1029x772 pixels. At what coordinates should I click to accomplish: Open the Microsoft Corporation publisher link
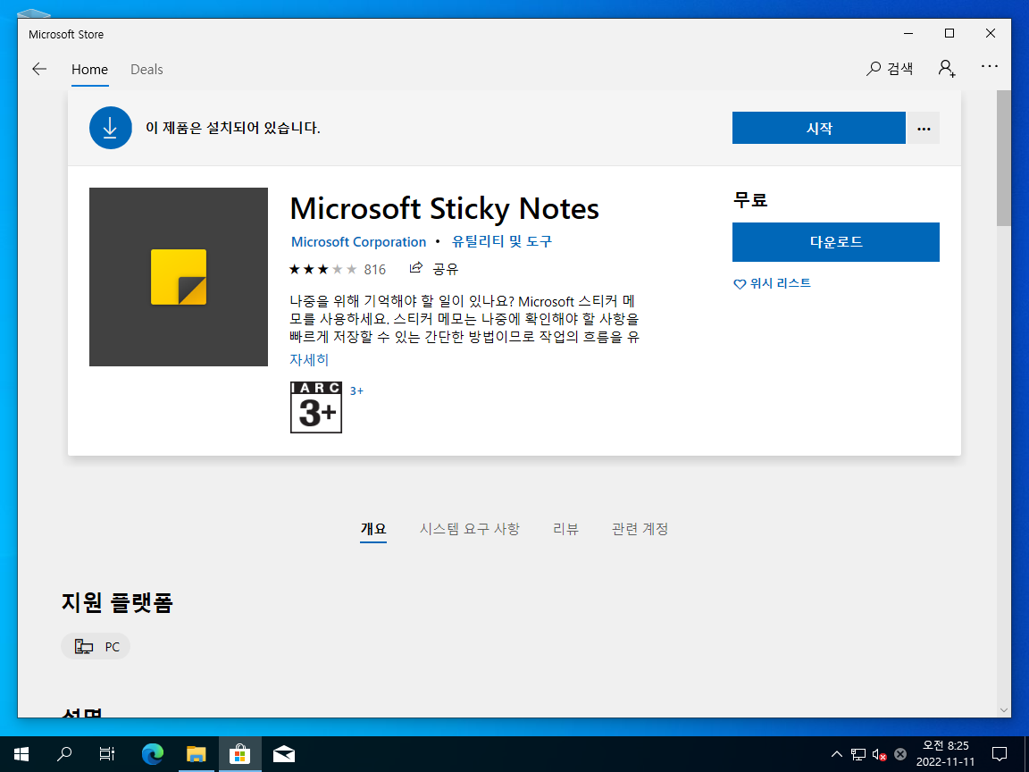click(358, 242)
